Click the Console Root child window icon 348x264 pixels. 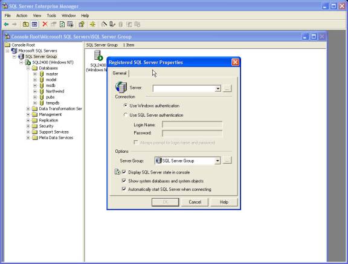tap(7, 36)
